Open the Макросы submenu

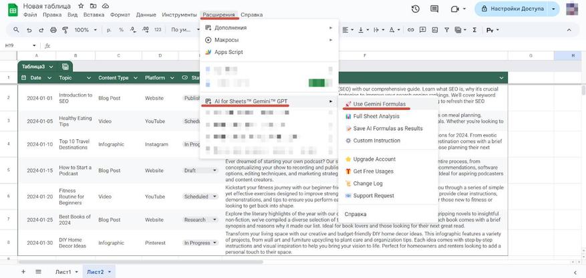[x=269, y=40]
